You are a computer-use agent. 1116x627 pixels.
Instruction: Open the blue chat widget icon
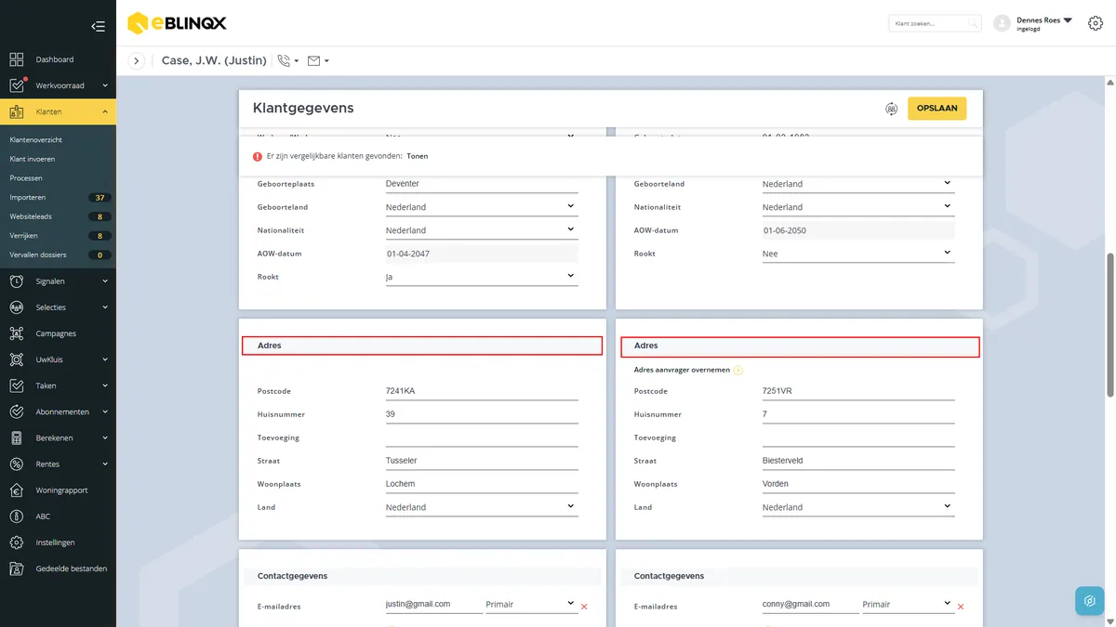1089,600
